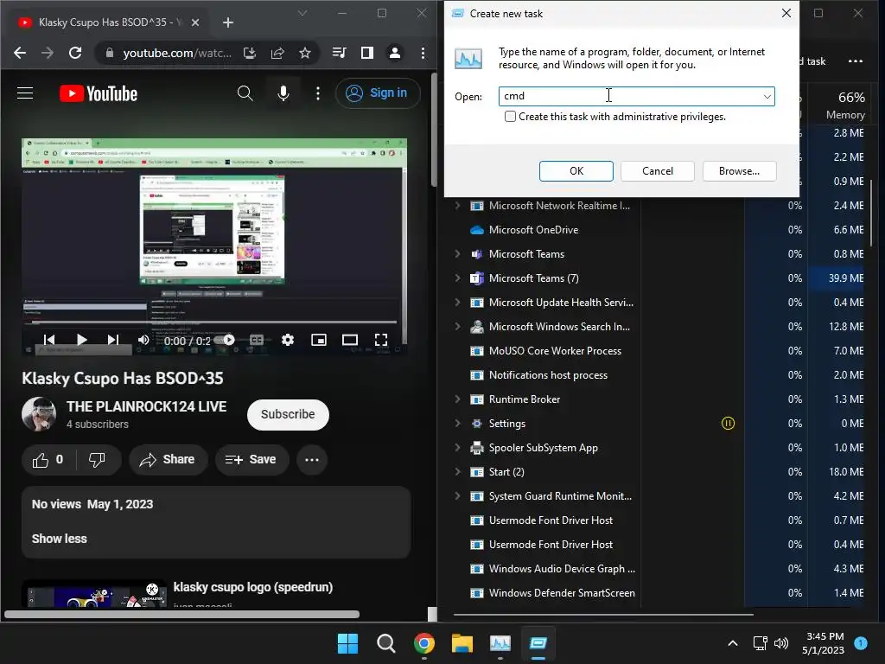
Task: Select Windows Defender SmartScreen row
Action: [660, 593]
